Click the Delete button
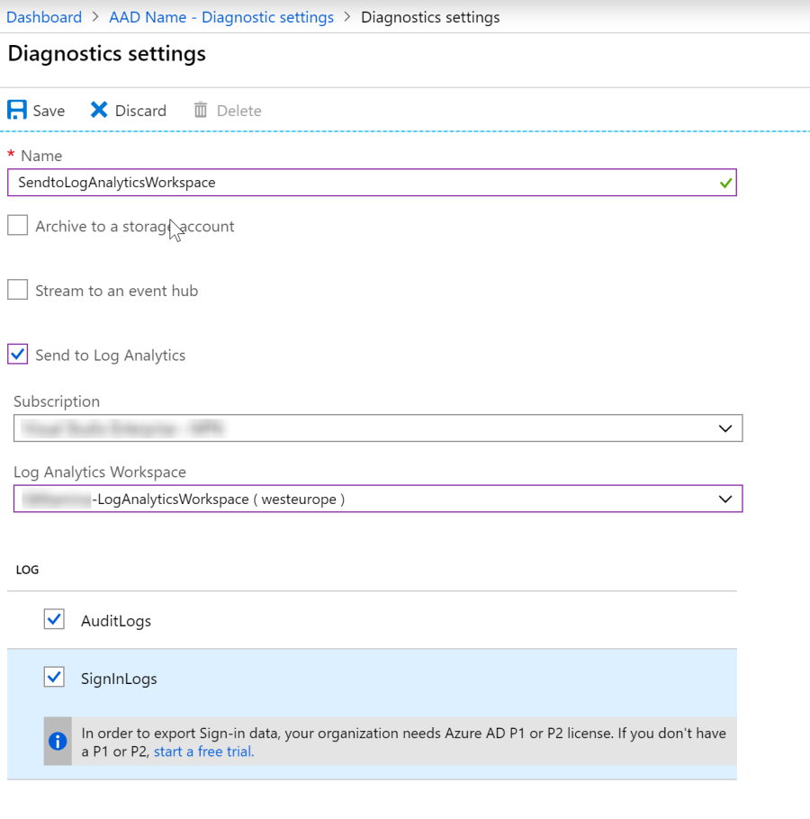The width and height of the screenshot is (810, 819). coord(227,110)
